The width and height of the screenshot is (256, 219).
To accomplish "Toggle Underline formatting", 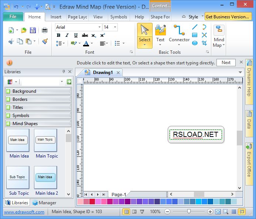I will 76,35.
